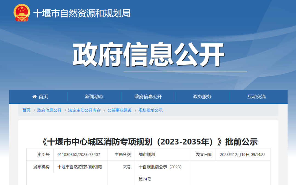Click the national emblem logo
Viewport: 296px width, 185px height.
click(22, 13)
